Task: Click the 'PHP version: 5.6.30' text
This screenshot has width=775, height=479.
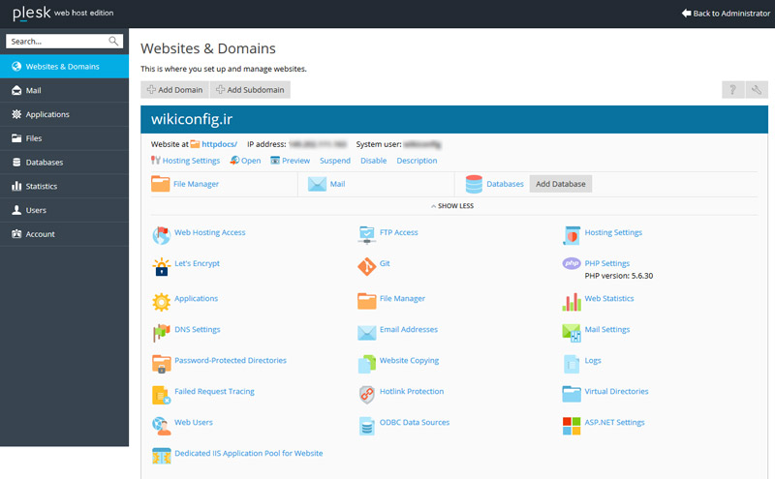Action: click(618, 276)
